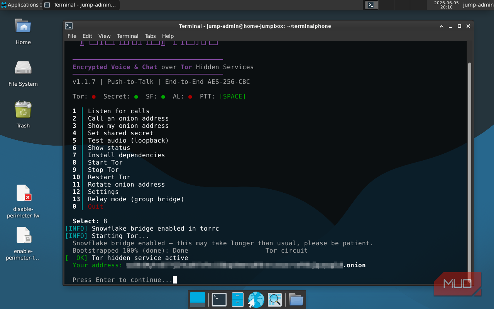Open the Edit menu in Terminal
494x309 pixels.
87,36
